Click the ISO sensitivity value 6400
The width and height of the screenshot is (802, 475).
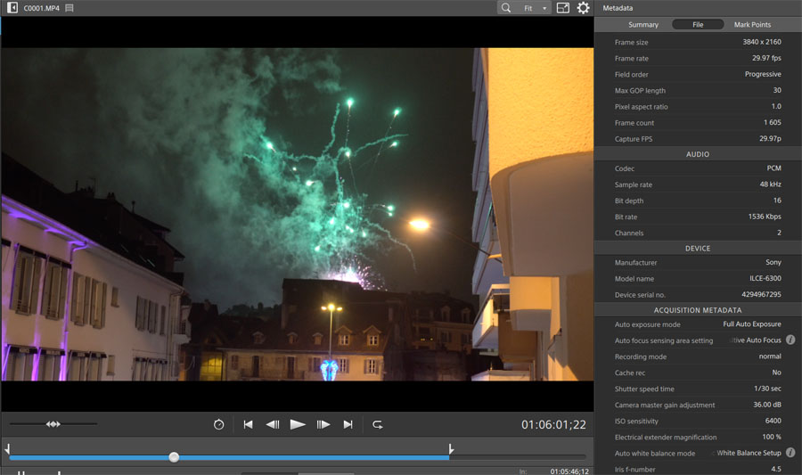pos(773,421)
